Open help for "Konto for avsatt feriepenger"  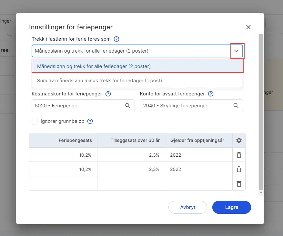(210, 94)
